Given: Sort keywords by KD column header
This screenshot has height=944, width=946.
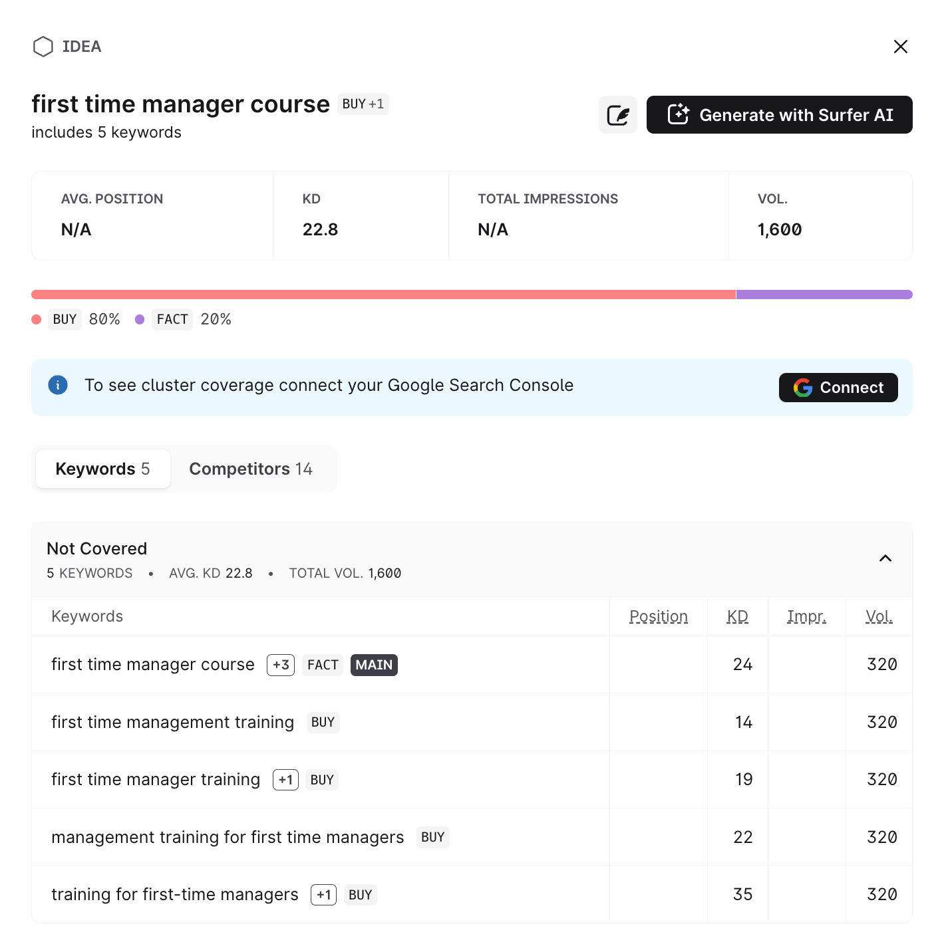Looking at the screenshot, I should (x=737, y=617).
